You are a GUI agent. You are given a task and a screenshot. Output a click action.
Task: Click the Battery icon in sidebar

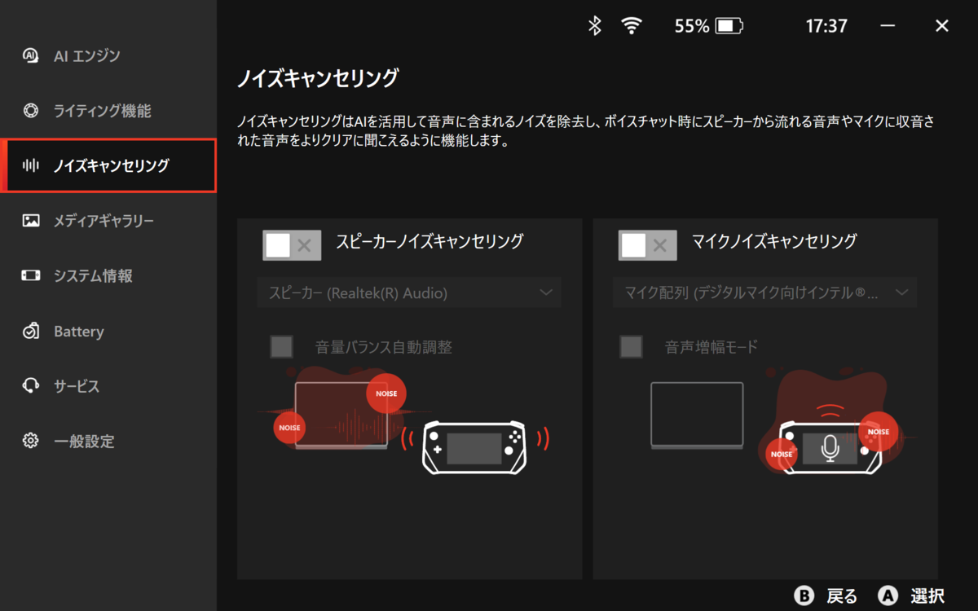(x=31, y=332)
